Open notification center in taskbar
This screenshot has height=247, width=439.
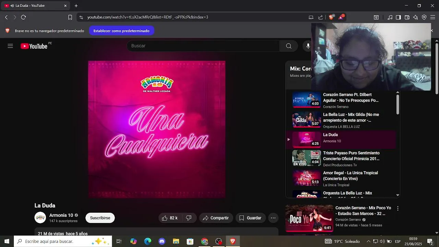point(430,242)
